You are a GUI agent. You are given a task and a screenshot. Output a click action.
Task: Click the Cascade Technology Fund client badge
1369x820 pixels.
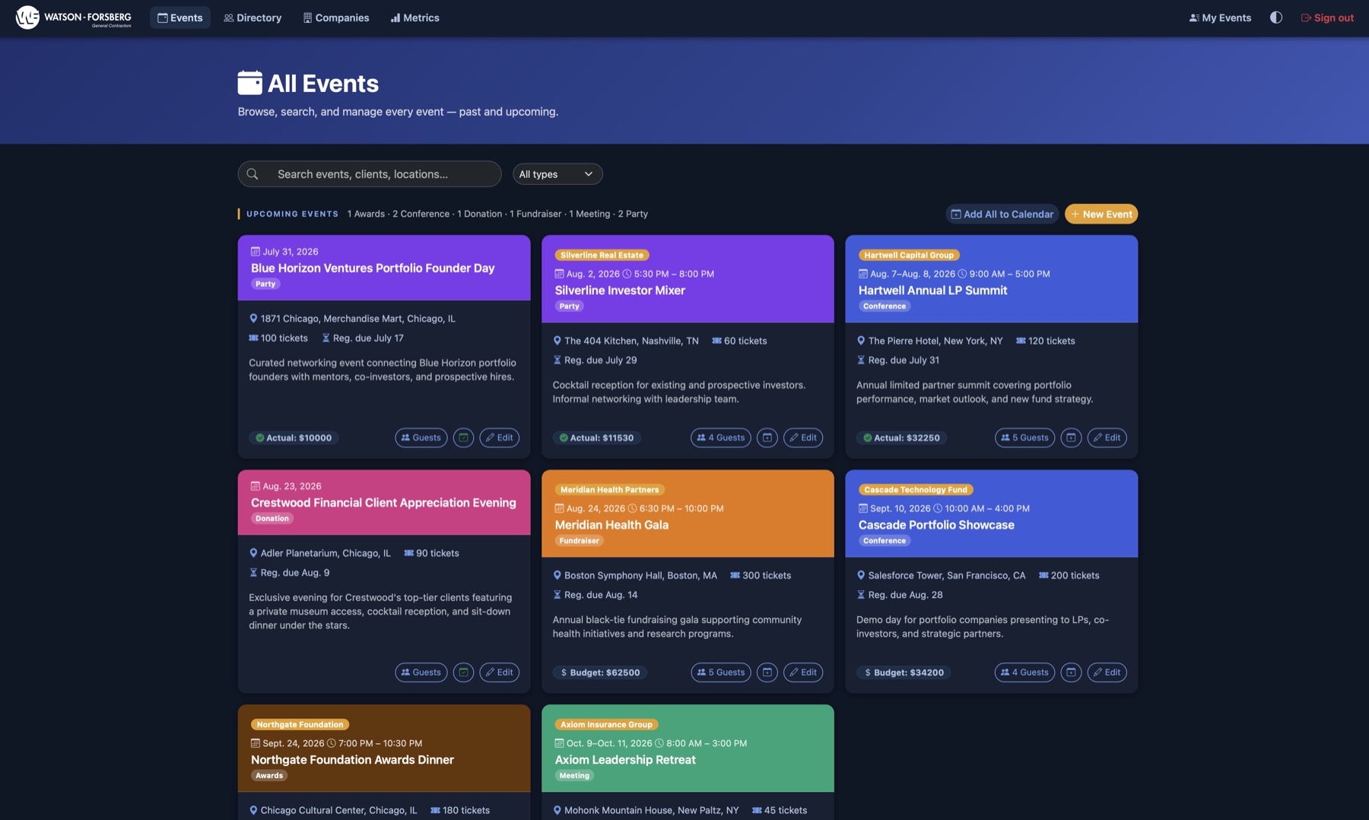click(x=916, y=490)
